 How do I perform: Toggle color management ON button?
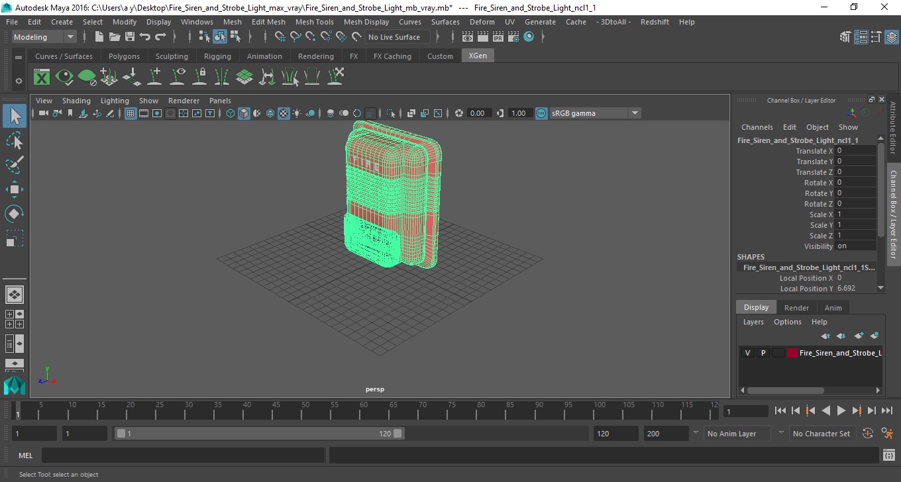point(541,113)
